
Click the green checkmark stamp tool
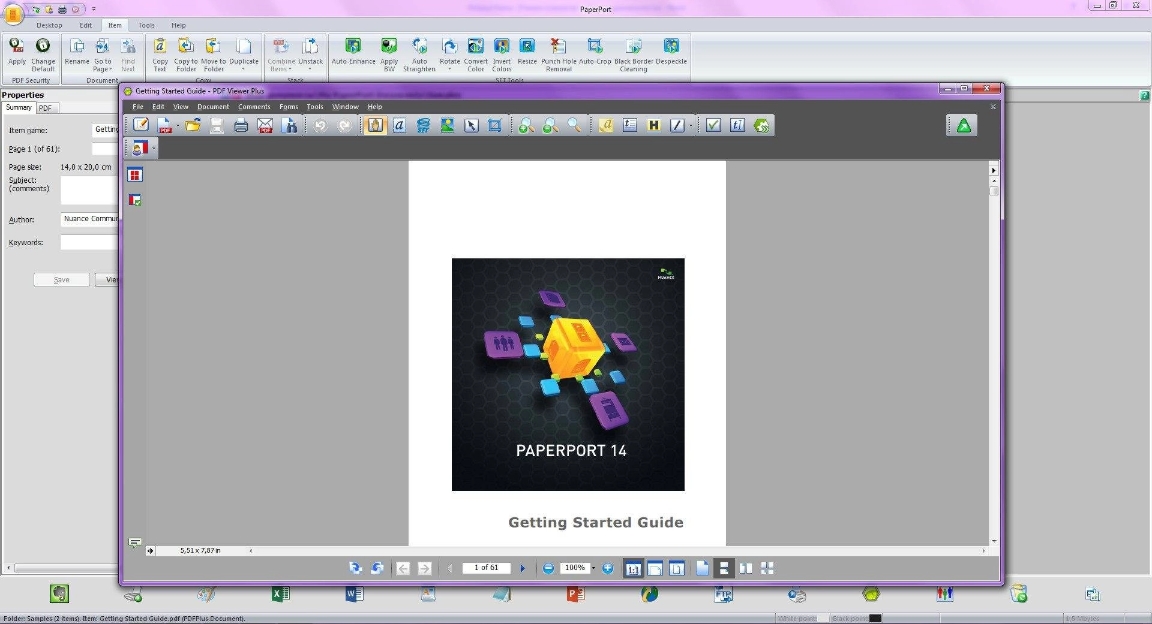point(713,125)
